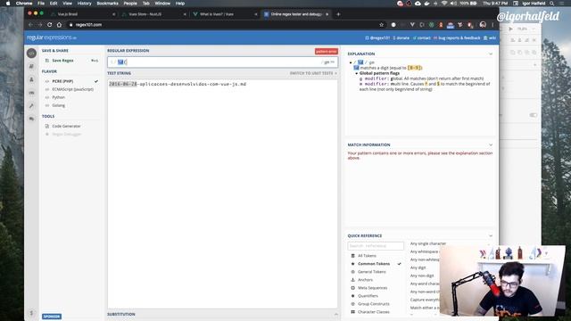
Task: Open the regex library sidebar icon
Action: [x=32, y=66]
